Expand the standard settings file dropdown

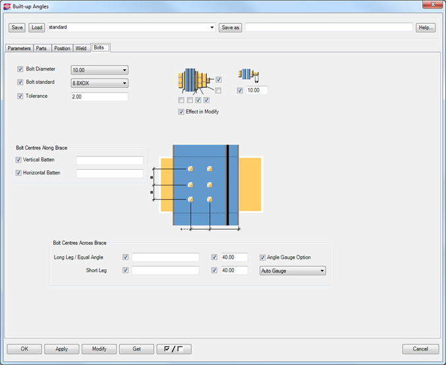211,28
